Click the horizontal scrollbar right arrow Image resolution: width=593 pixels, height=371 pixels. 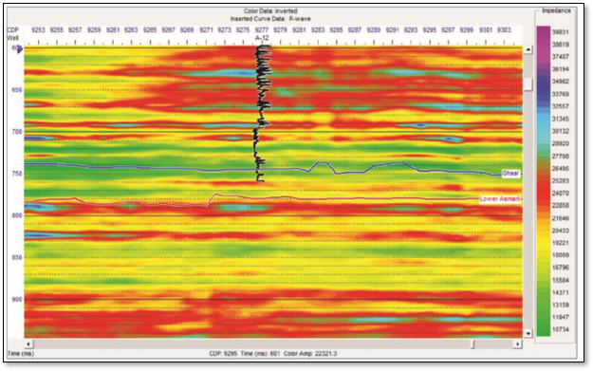[x=517, y=343]
